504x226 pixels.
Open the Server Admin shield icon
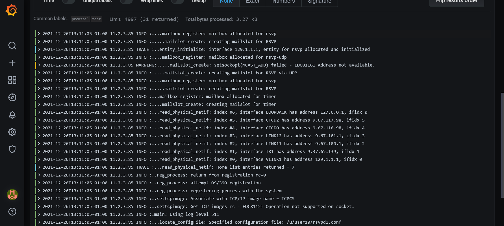[12, 149]
